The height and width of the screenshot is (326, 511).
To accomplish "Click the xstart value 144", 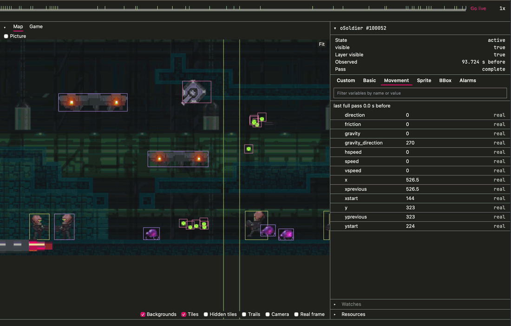I will click(x=410, y=198).
